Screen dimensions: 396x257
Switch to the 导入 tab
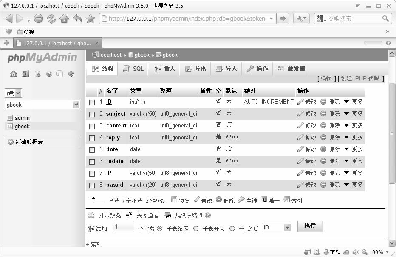[x=226, y=69]
